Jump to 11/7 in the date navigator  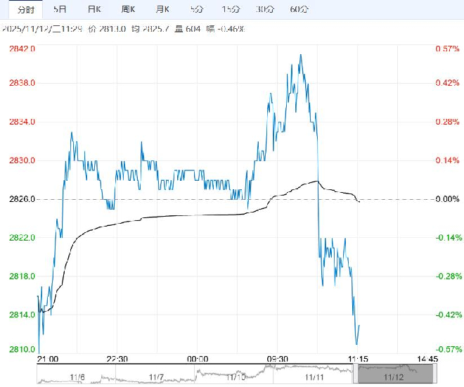[156, 377]
